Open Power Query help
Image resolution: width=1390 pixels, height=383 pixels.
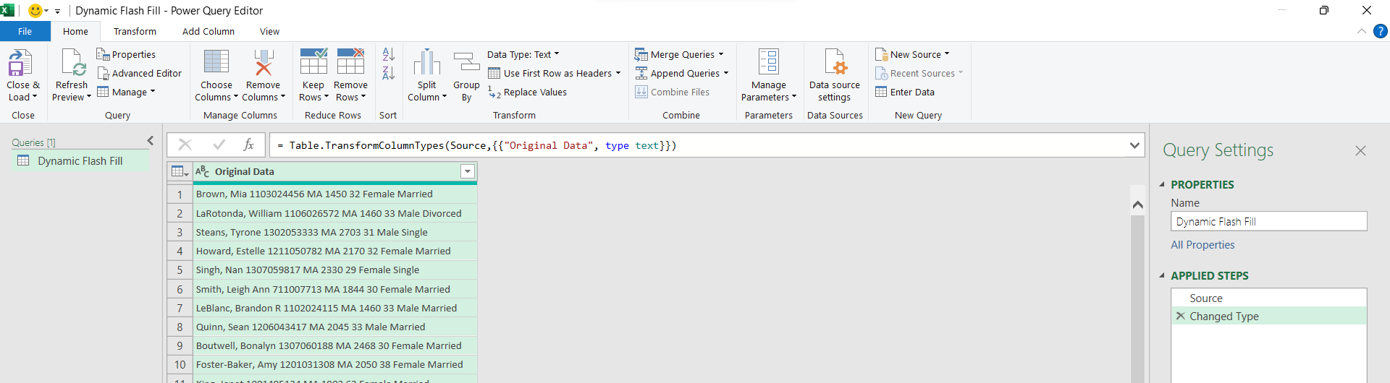tap(1381, 31)
